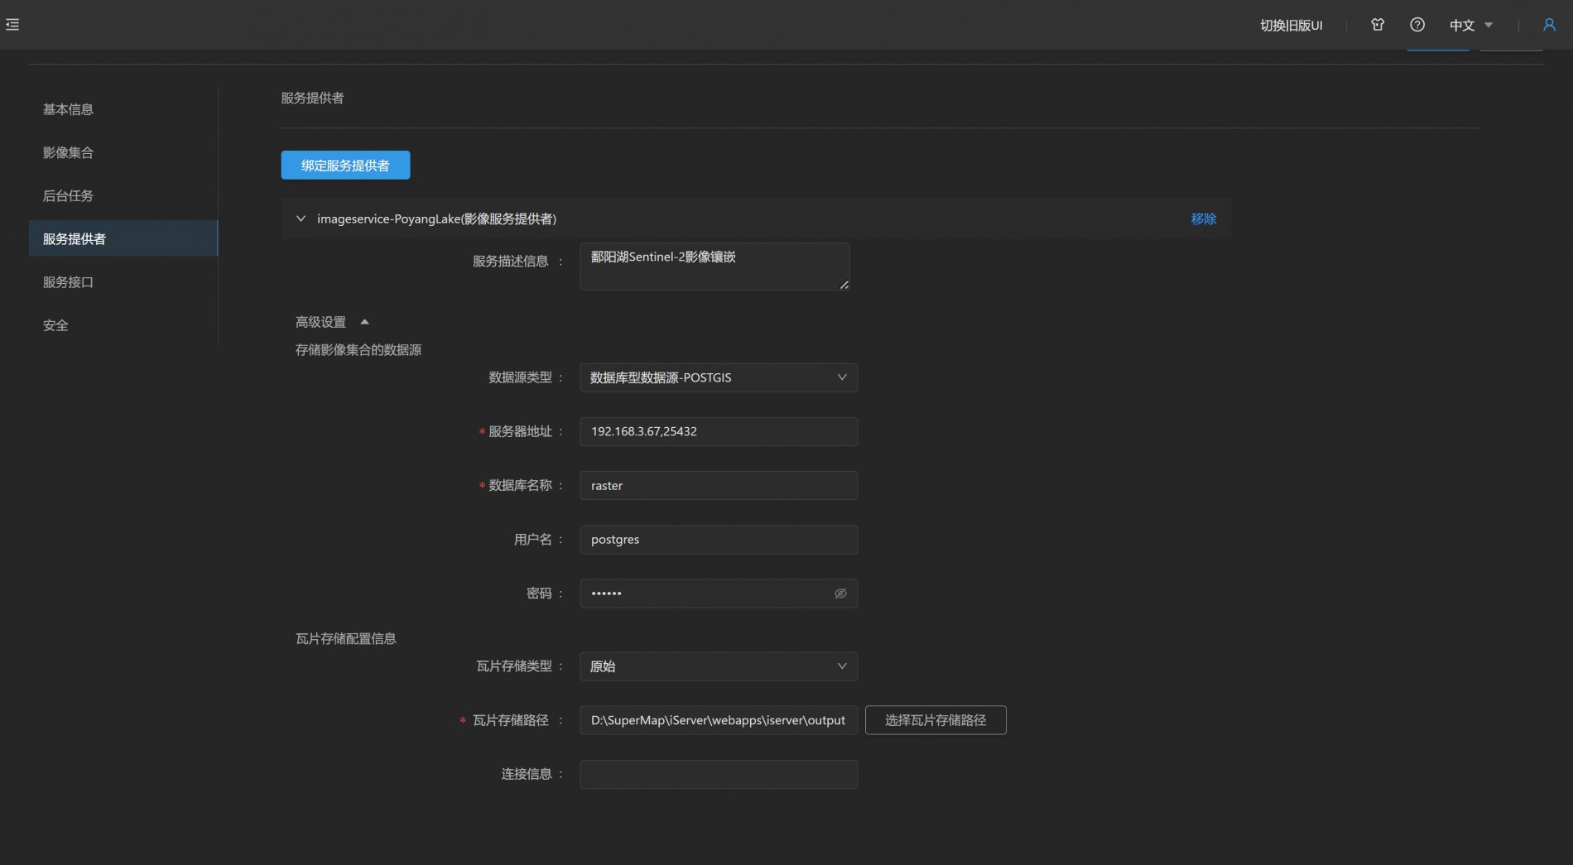Collapse the imageservice-PoyangLake provider panel
The width and height of the screenshot is (1573, 865).
[x=301, y=219]
